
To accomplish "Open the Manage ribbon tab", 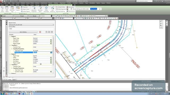I will pos(37,5).
